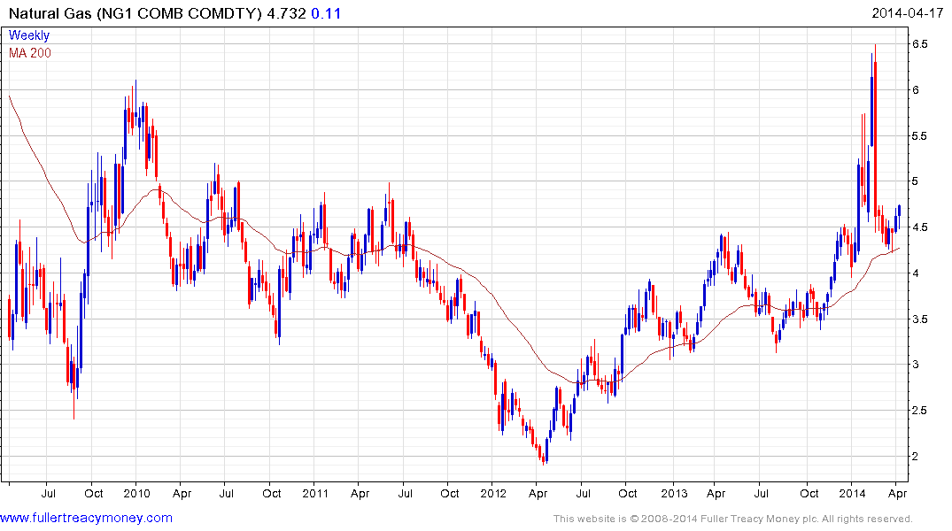Click the Natural Gas chart title
This screenshot has height=531, width=952.
click(133, 13)
